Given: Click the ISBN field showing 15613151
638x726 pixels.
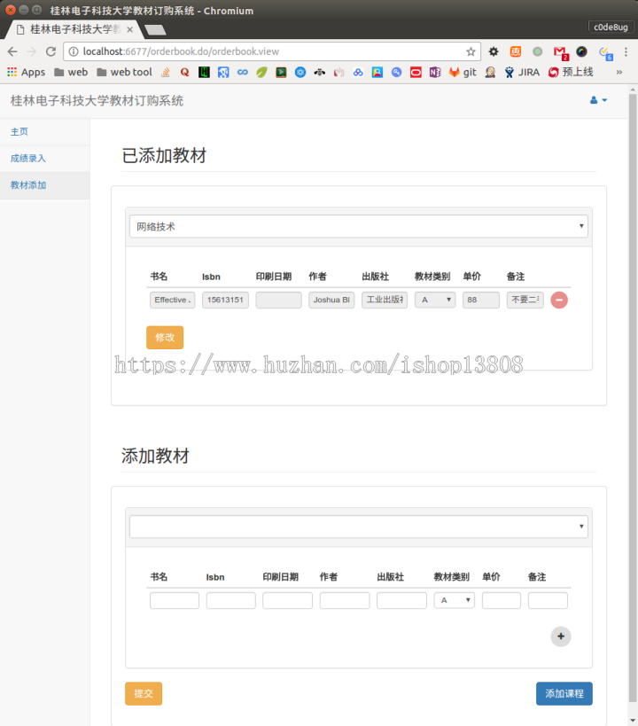Looking at the screenshot, I should (225, 300).
